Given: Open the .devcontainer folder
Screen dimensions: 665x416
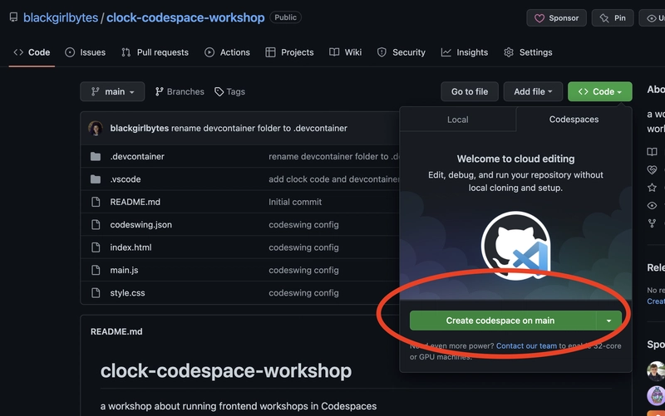Looking at the screenshot, I should pyautogui.click(x=137, y=156).
